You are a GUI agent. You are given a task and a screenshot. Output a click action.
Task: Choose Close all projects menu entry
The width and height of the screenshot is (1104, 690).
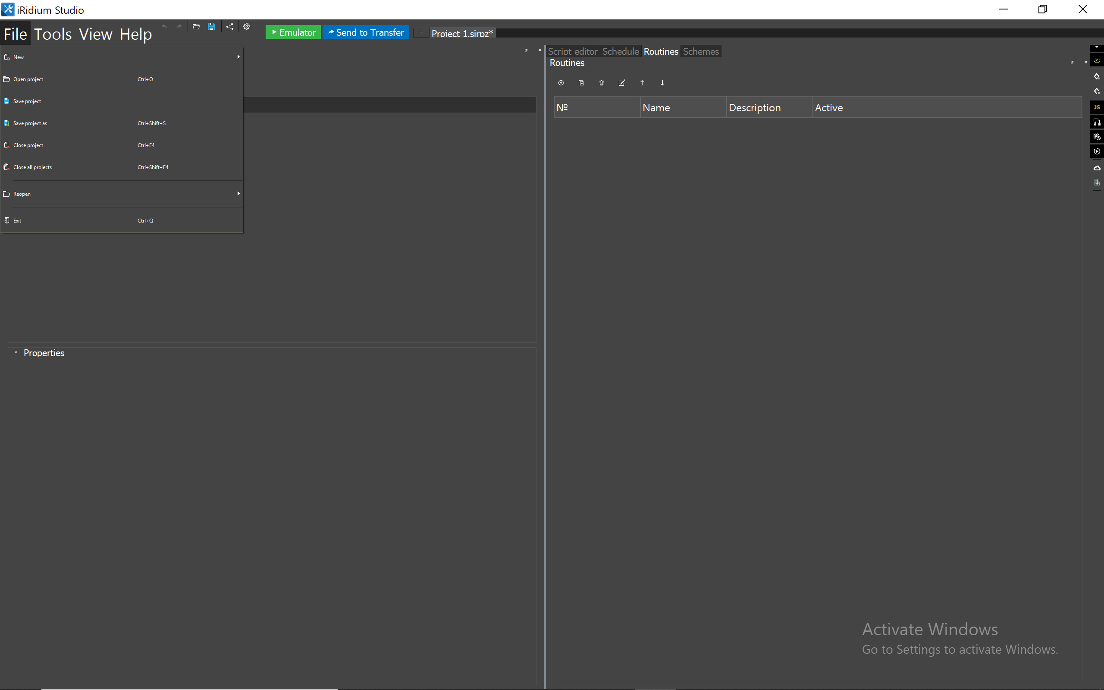coord(122,167)
